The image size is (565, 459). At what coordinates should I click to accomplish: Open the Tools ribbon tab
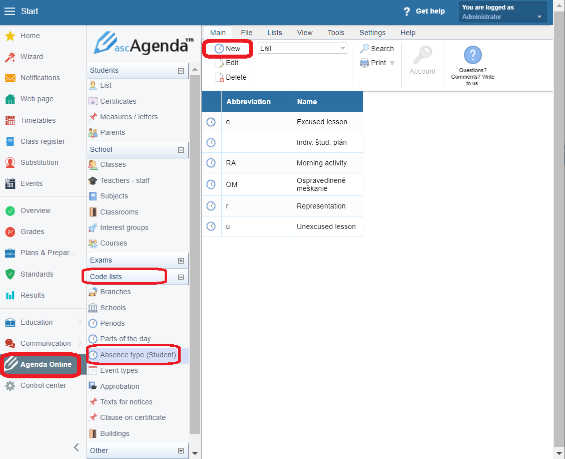pos(336,33)
